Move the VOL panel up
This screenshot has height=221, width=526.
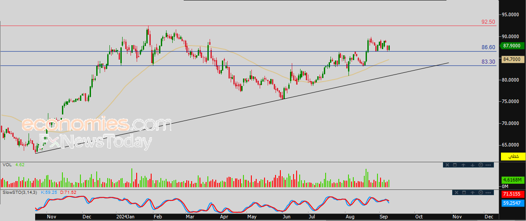(x=463, y=165)
